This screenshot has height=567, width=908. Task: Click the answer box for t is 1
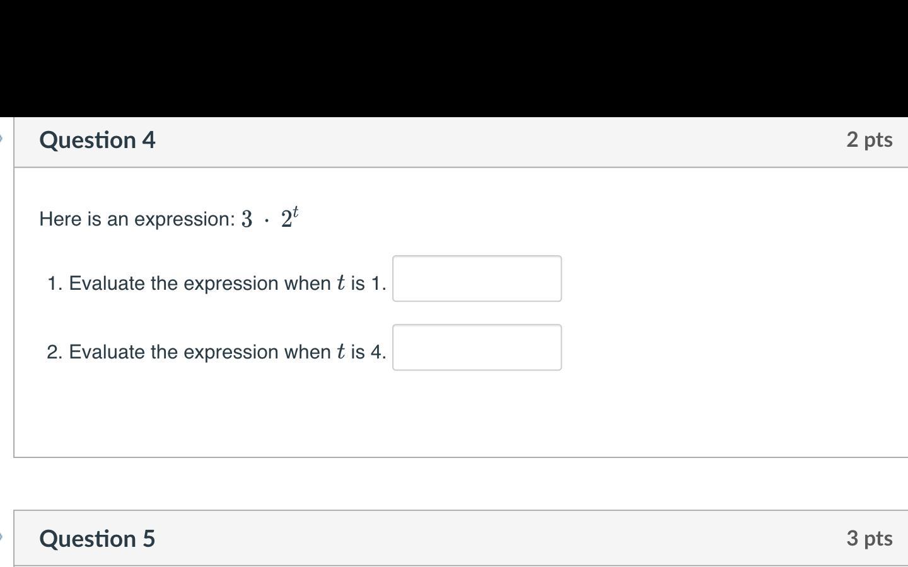477,278
